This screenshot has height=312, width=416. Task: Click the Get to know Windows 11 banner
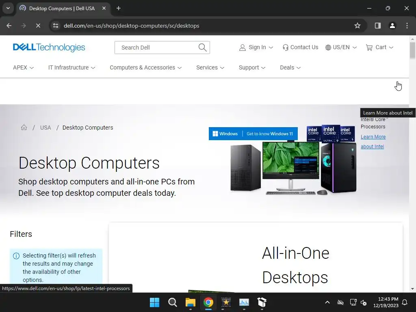tap(253, 134)
